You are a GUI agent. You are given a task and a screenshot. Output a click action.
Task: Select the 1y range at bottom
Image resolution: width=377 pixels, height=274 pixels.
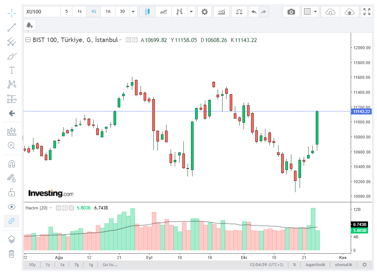(x=48, y=265)
